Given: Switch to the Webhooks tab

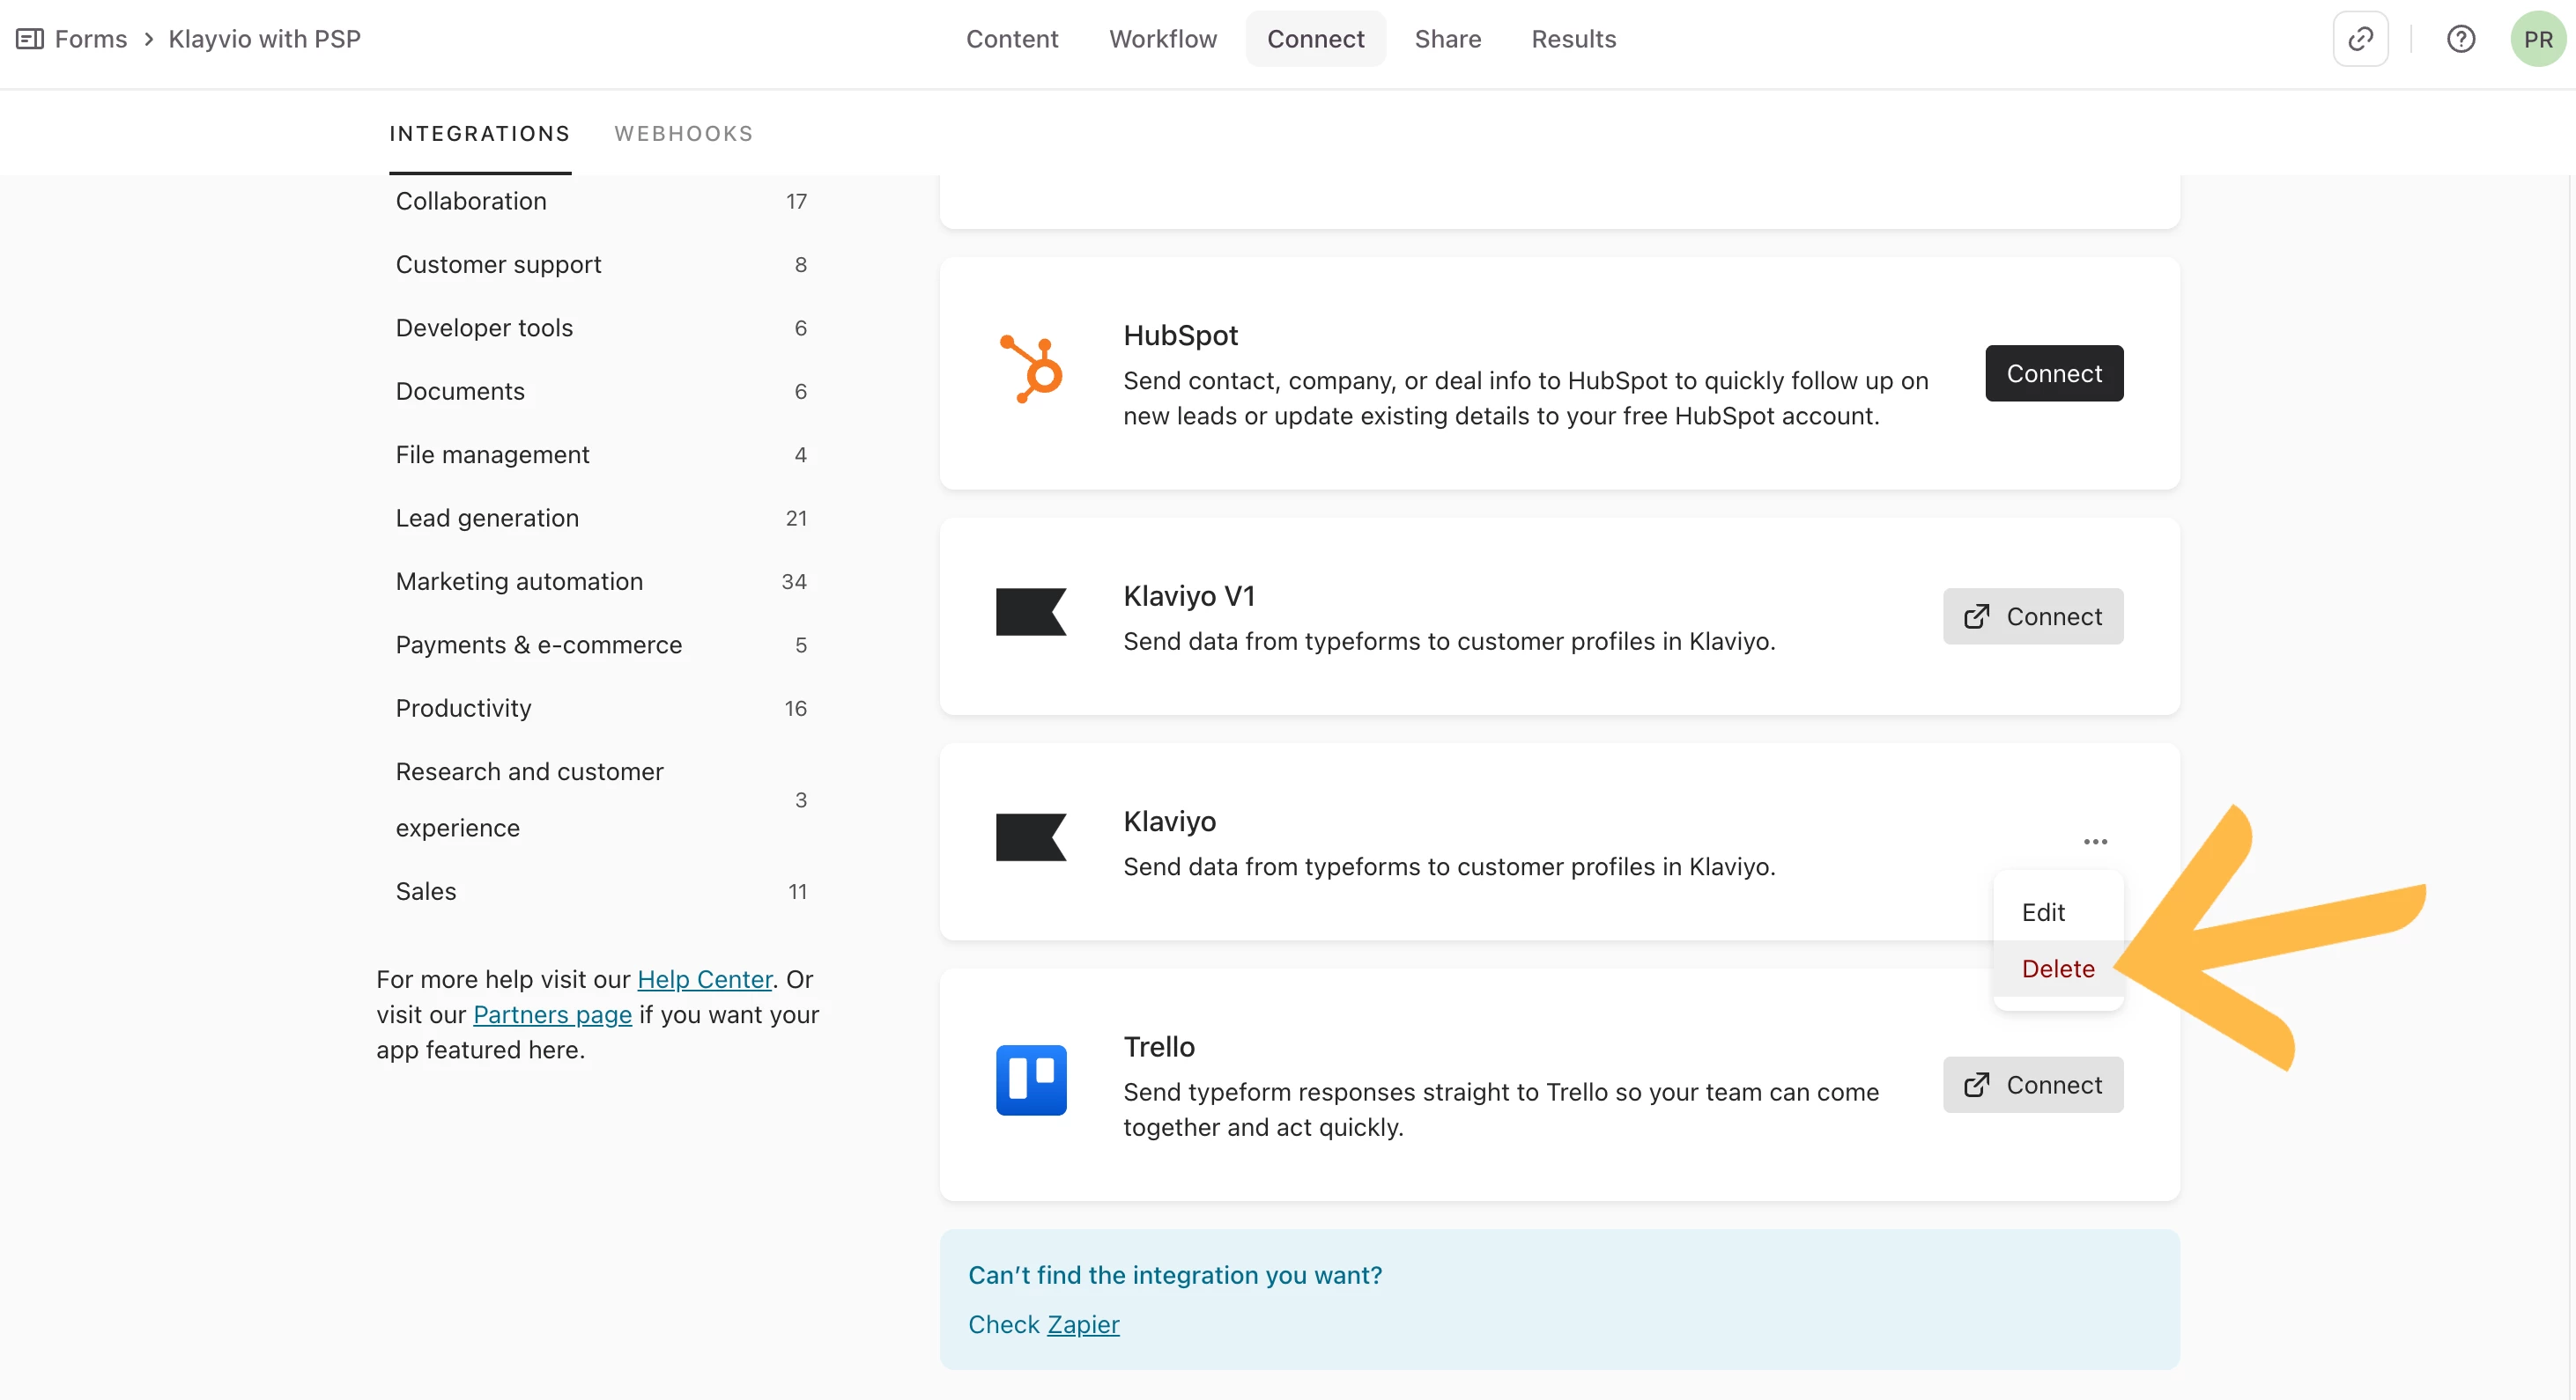Looking at the screenshot, I should coord(683,134).
